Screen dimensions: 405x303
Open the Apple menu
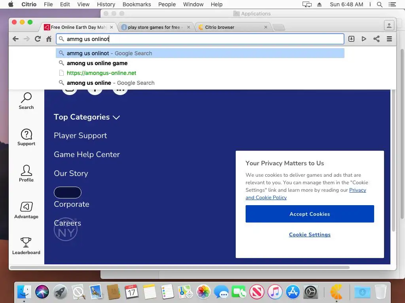11,4
